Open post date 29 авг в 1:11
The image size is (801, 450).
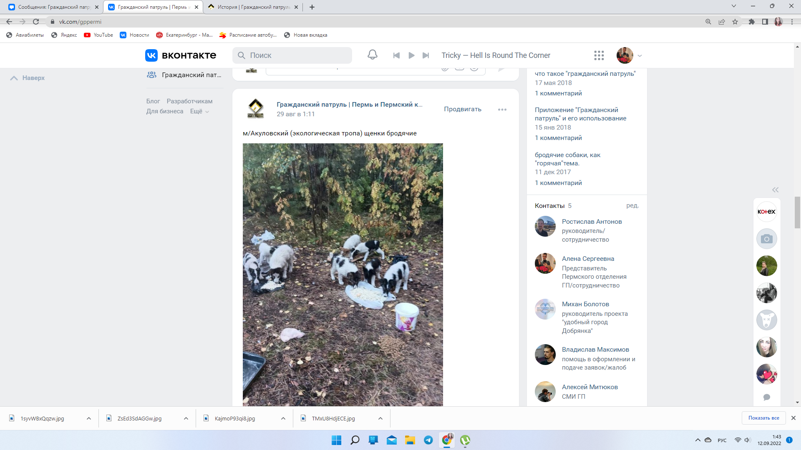pos(295,114)
